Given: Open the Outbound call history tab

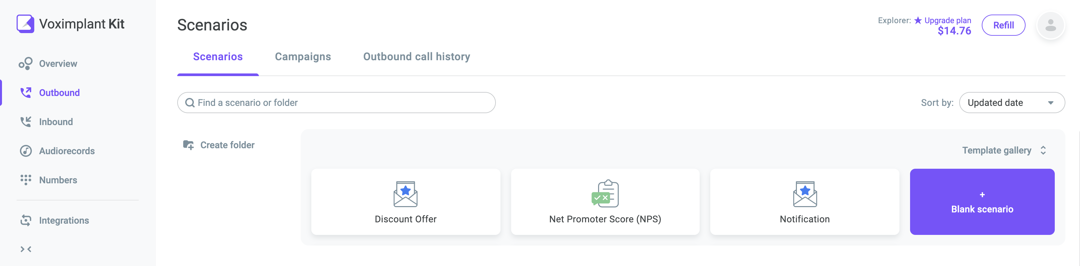Looking at the screenshot, I should click(416, 57).
